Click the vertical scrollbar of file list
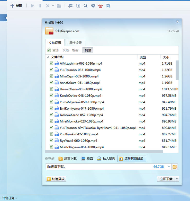 coord(177,70)
